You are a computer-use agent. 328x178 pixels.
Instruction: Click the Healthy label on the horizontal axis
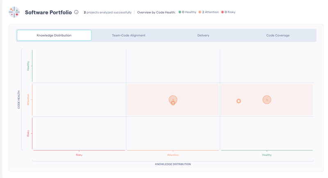tap(267, 155)
